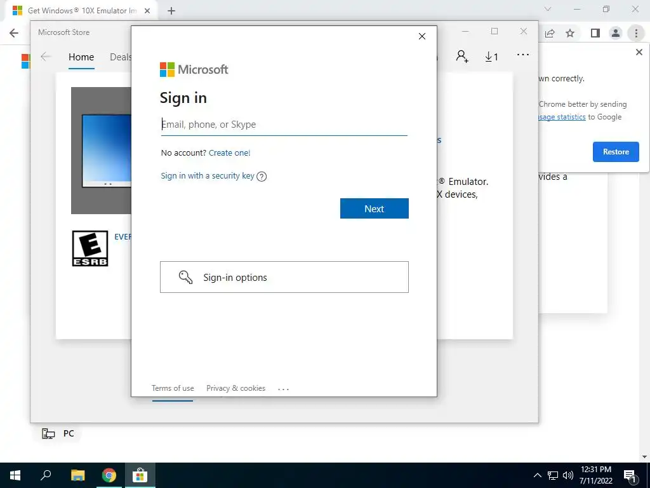Open Sign-in options

(284, 277)
